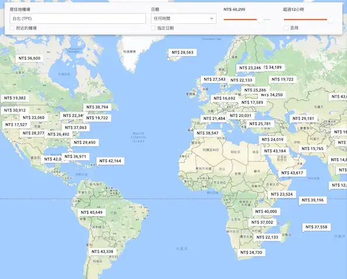Select the NT$ 36,600 price label in Canada
The width and height of the screenshot is (347, 279).
click(x=30, y=58)
